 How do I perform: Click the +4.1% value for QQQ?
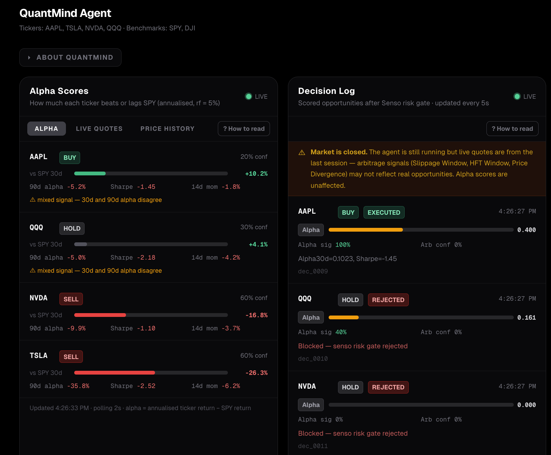258,244
